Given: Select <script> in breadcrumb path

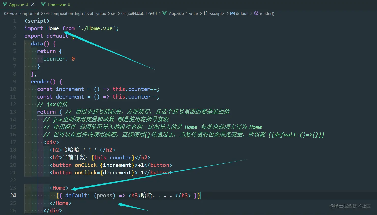Looking at the screenshot, I should [x=217, y=14].
